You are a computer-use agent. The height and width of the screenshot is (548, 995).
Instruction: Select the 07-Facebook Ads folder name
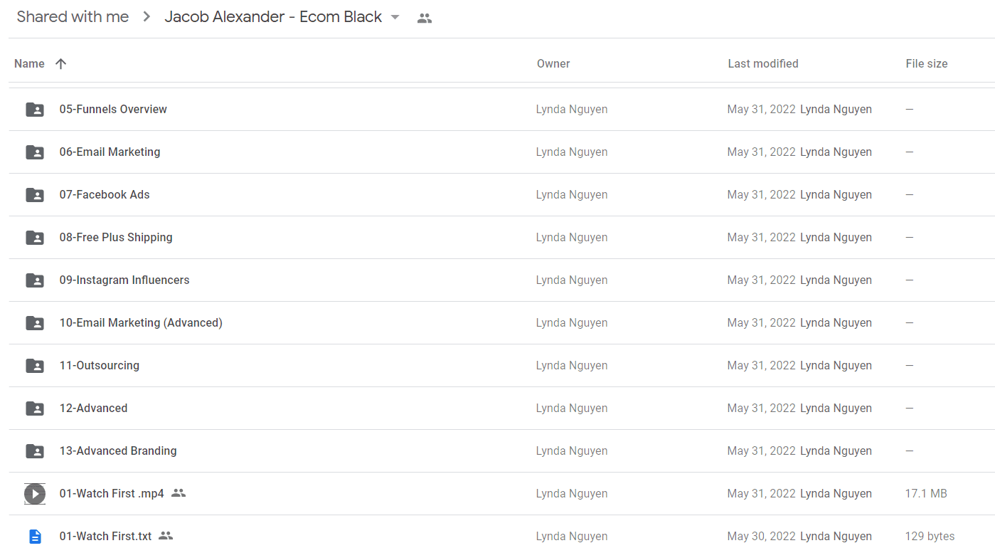[105, 194]
